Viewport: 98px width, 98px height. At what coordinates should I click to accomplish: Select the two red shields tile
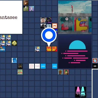pos(20,72)
